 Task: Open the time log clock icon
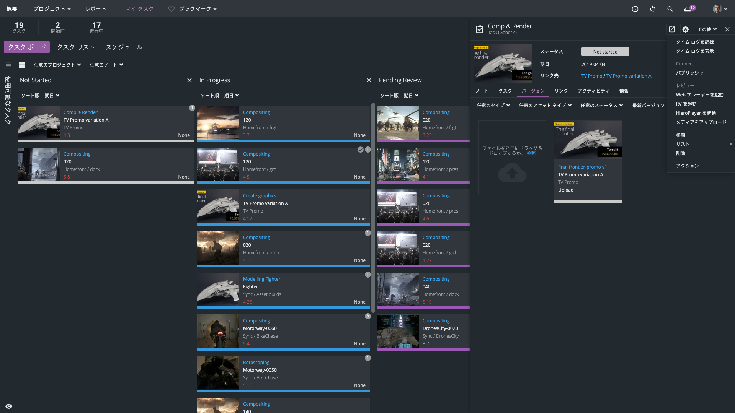[x=635, y=9]
